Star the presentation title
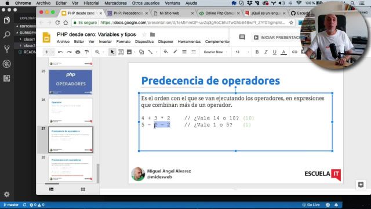 click(x=144, y=34)
